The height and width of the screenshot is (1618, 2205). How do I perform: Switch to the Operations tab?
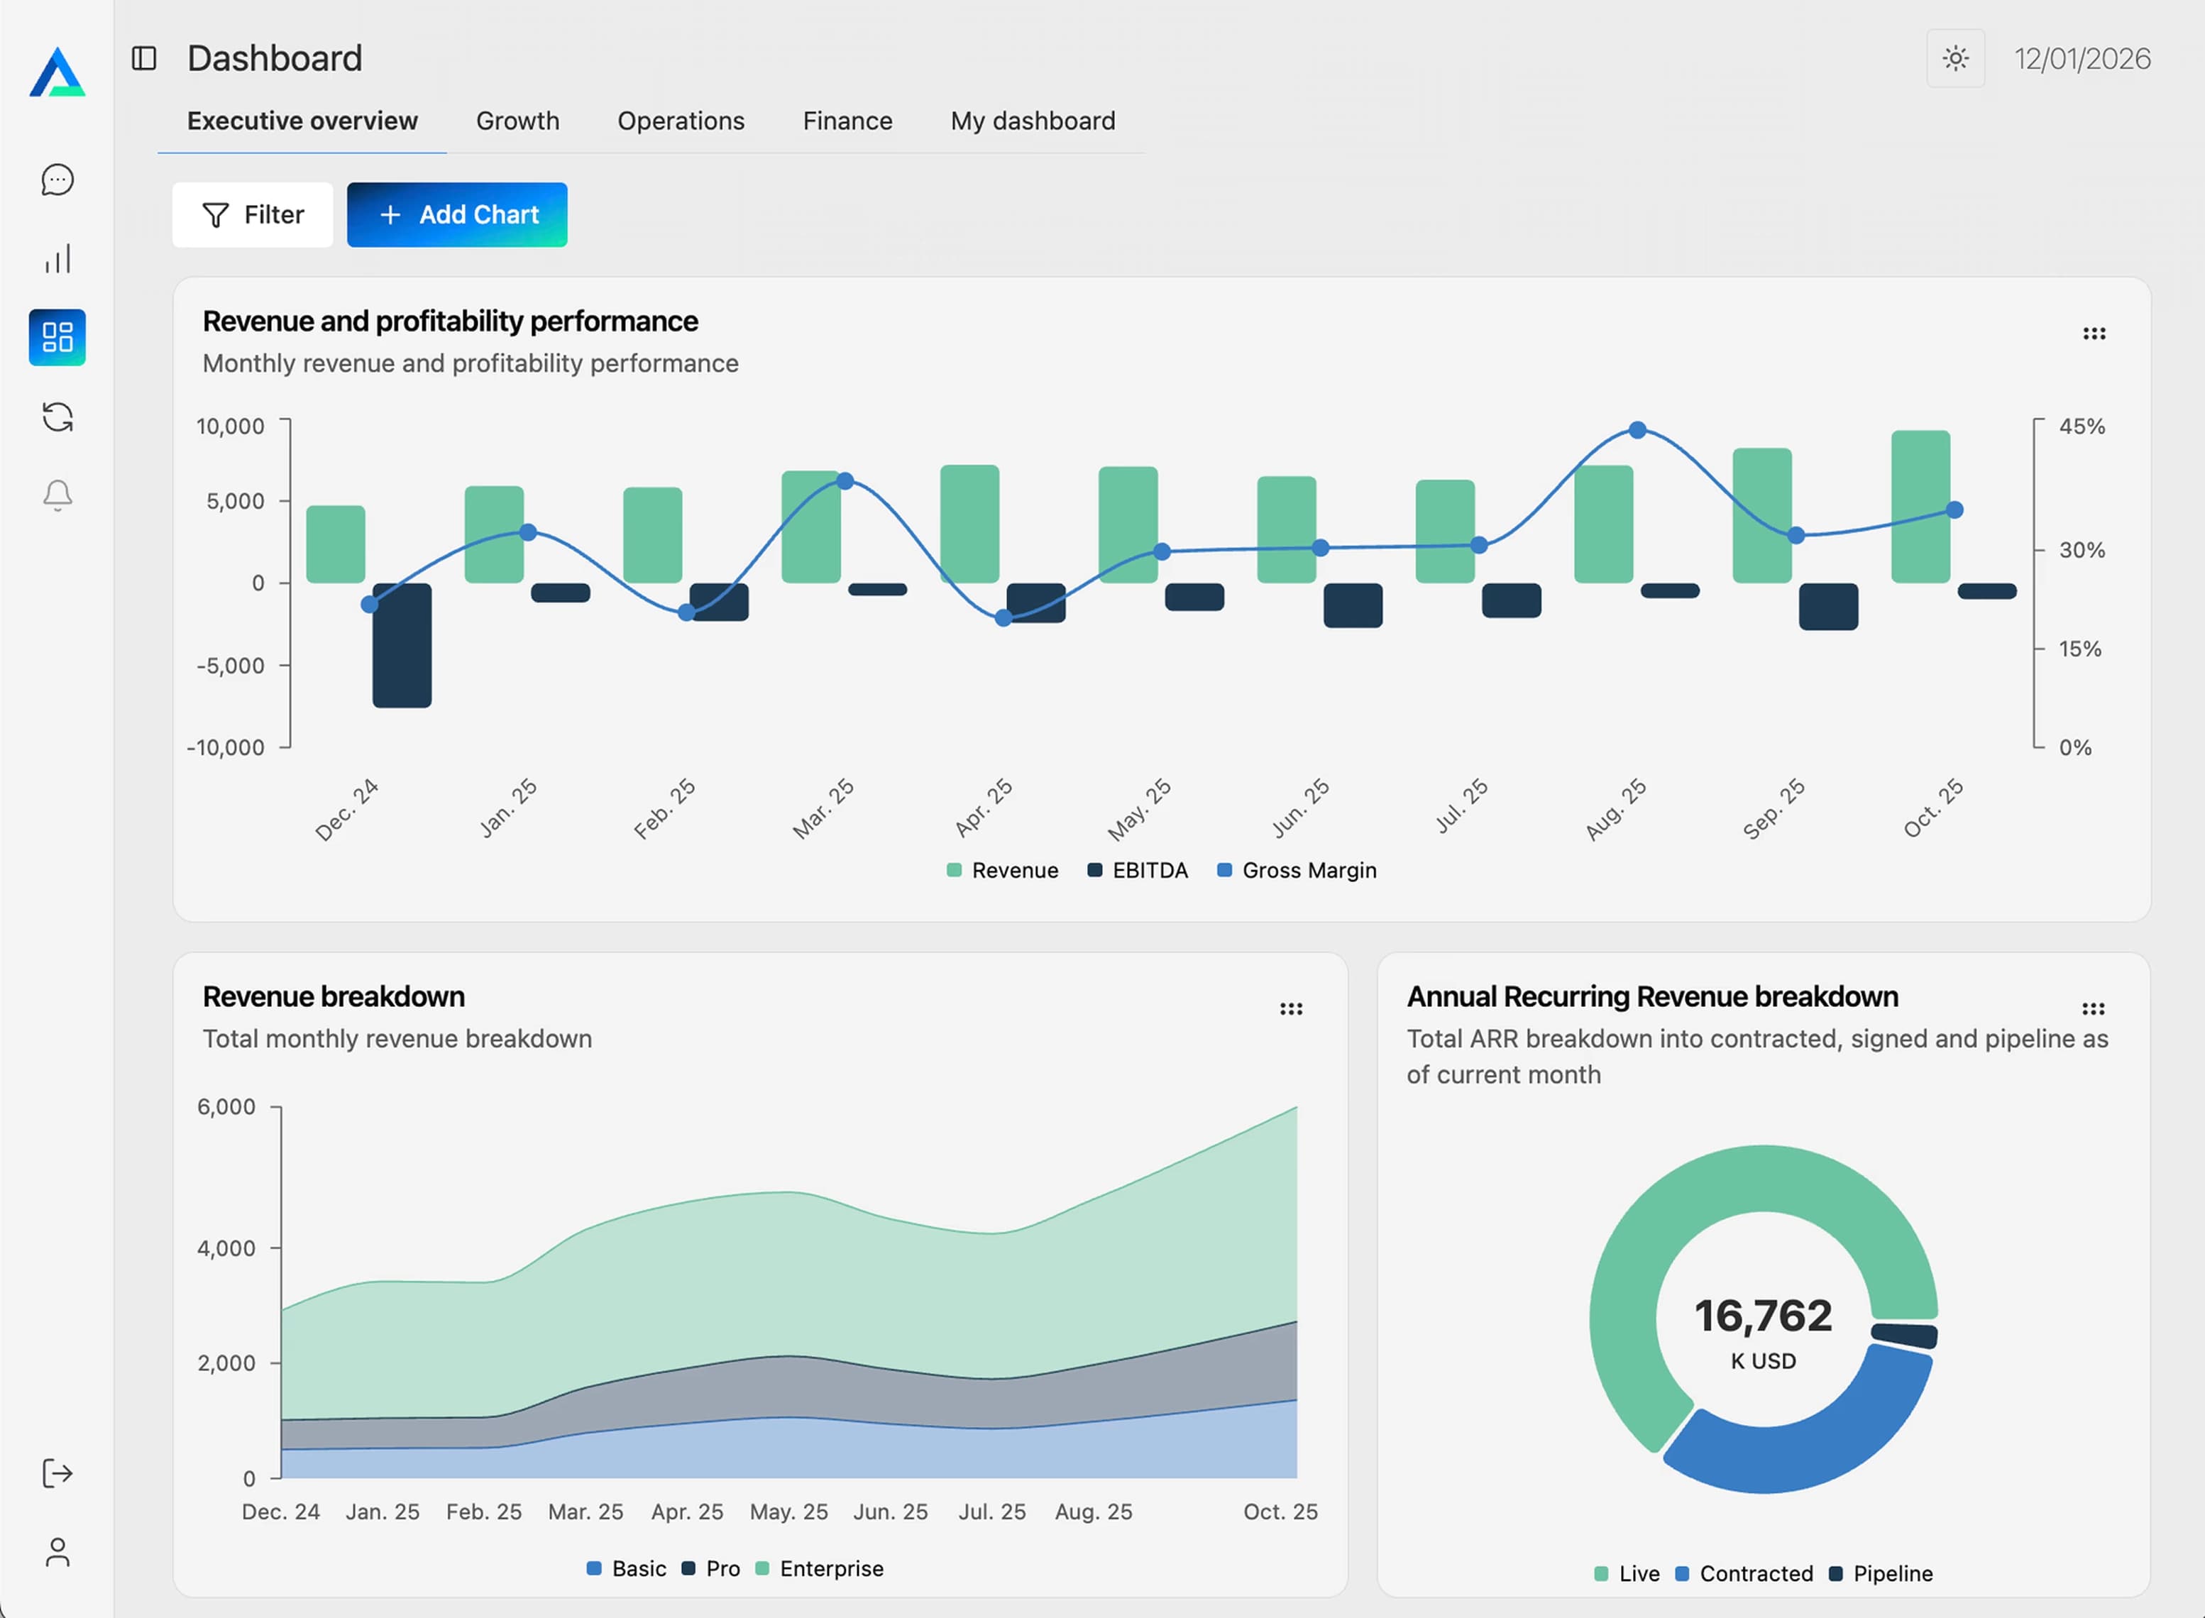tap(681, 121)
